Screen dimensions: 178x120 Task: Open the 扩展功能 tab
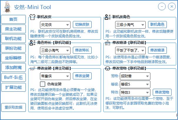(14, 87)
